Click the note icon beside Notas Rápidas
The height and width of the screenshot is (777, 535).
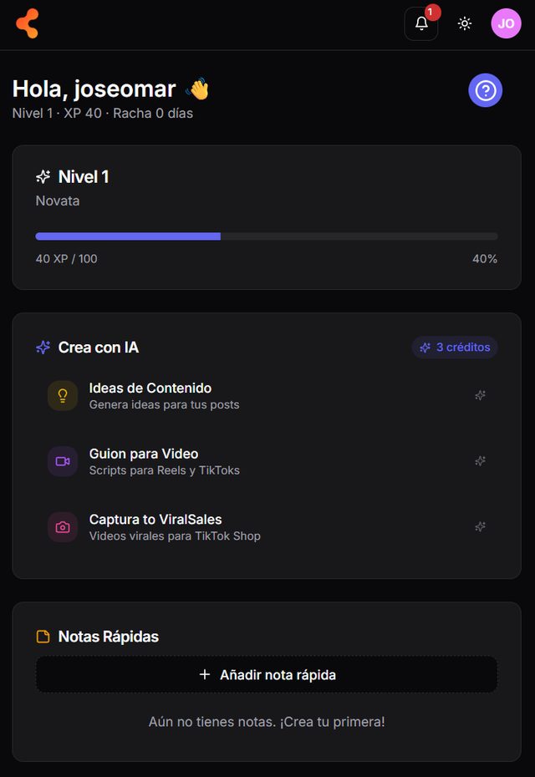(x=42, y=636)
